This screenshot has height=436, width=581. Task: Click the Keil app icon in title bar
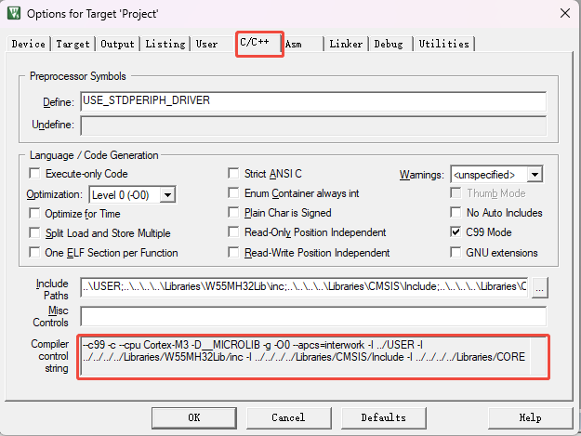[14, 12]
